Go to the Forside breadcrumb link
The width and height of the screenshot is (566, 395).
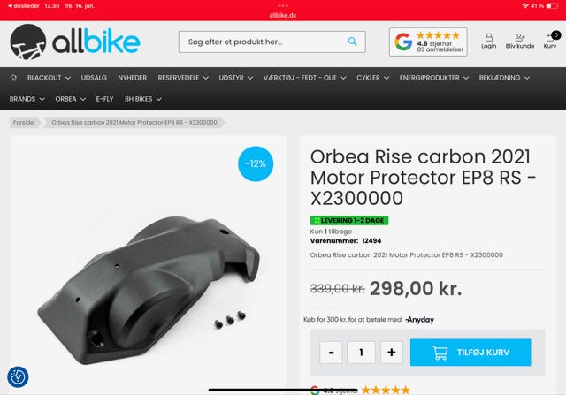coord(24,123)
